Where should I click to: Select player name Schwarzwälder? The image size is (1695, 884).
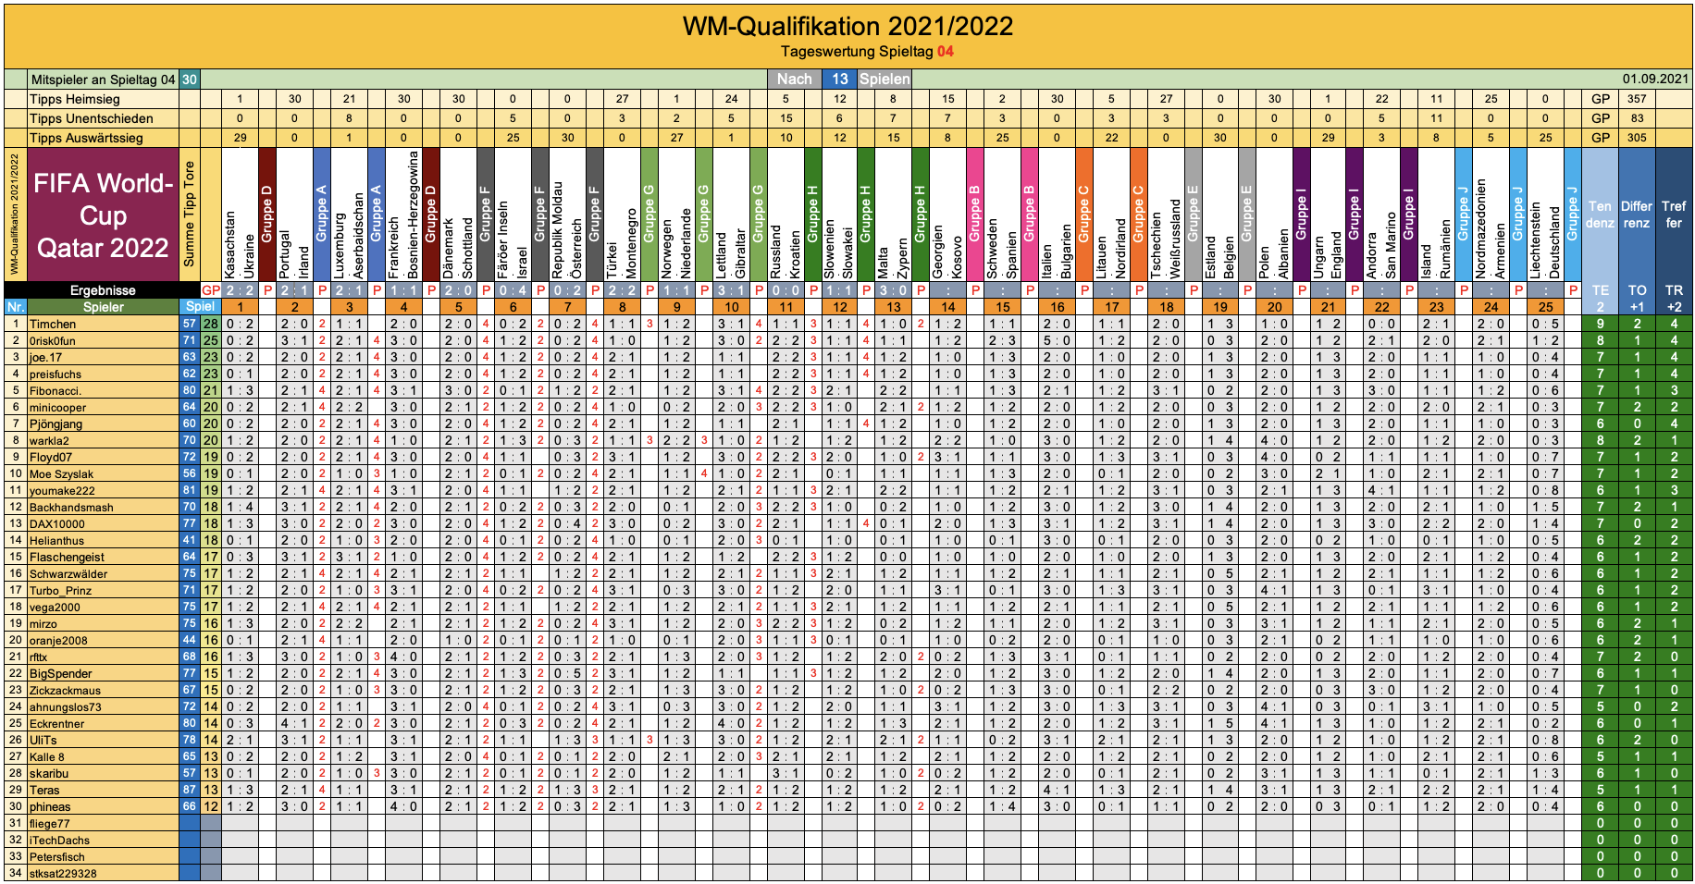click(x=68, y=573)
